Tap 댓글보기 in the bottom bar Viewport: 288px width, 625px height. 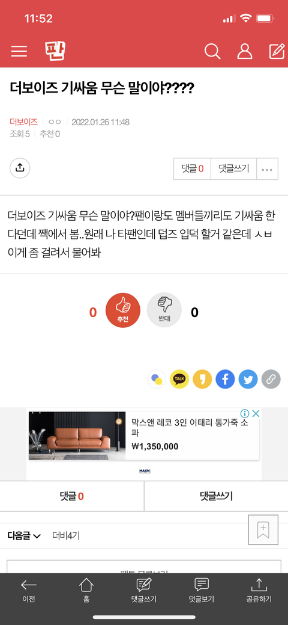pyautogui.click(x=201, y=591)
